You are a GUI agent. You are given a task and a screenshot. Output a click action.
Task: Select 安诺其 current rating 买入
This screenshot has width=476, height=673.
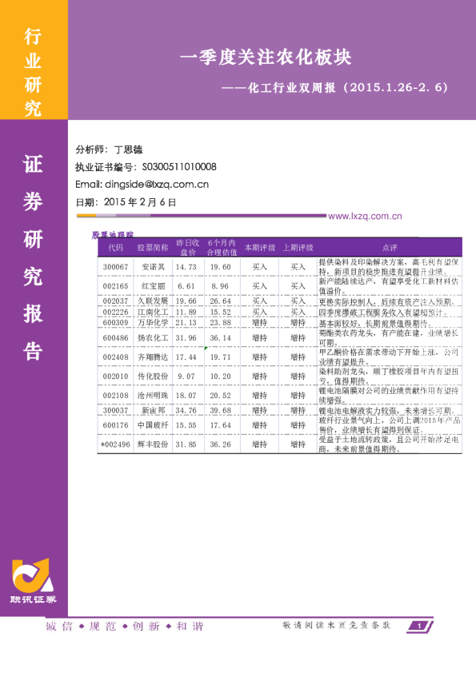259,267
